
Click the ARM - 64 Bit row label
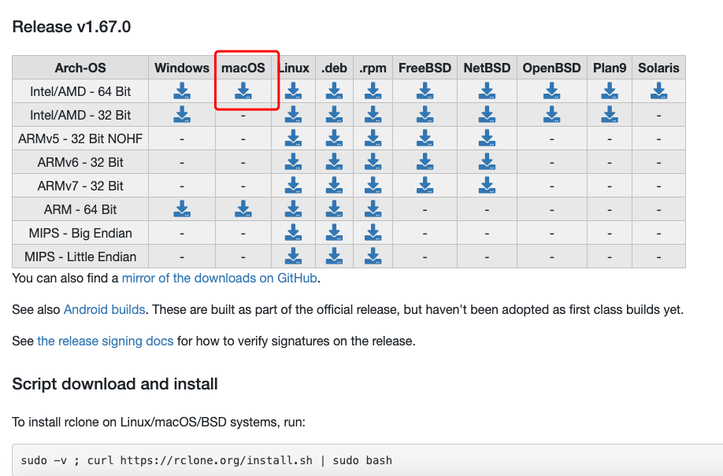pos(80,209)
